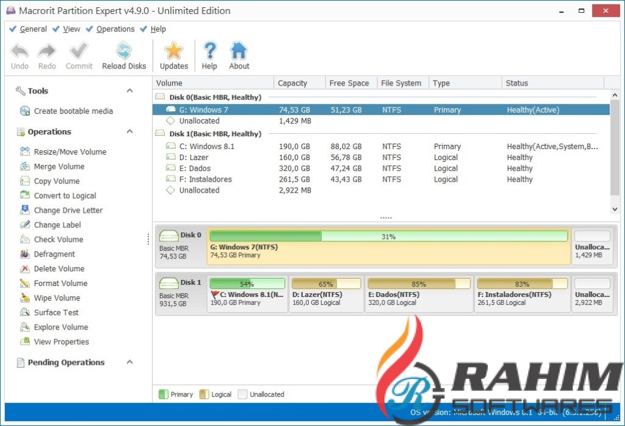The image size is (625, 426).
Task: Open the Operations menu
Action: tap(115, 29)
